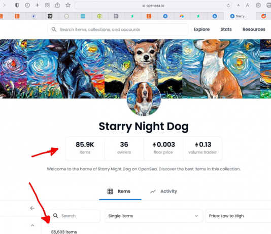Image resolution: width=271 pixels, height=234 pixels.
Task: Open the Single Items dropdown
Action: 154,216
